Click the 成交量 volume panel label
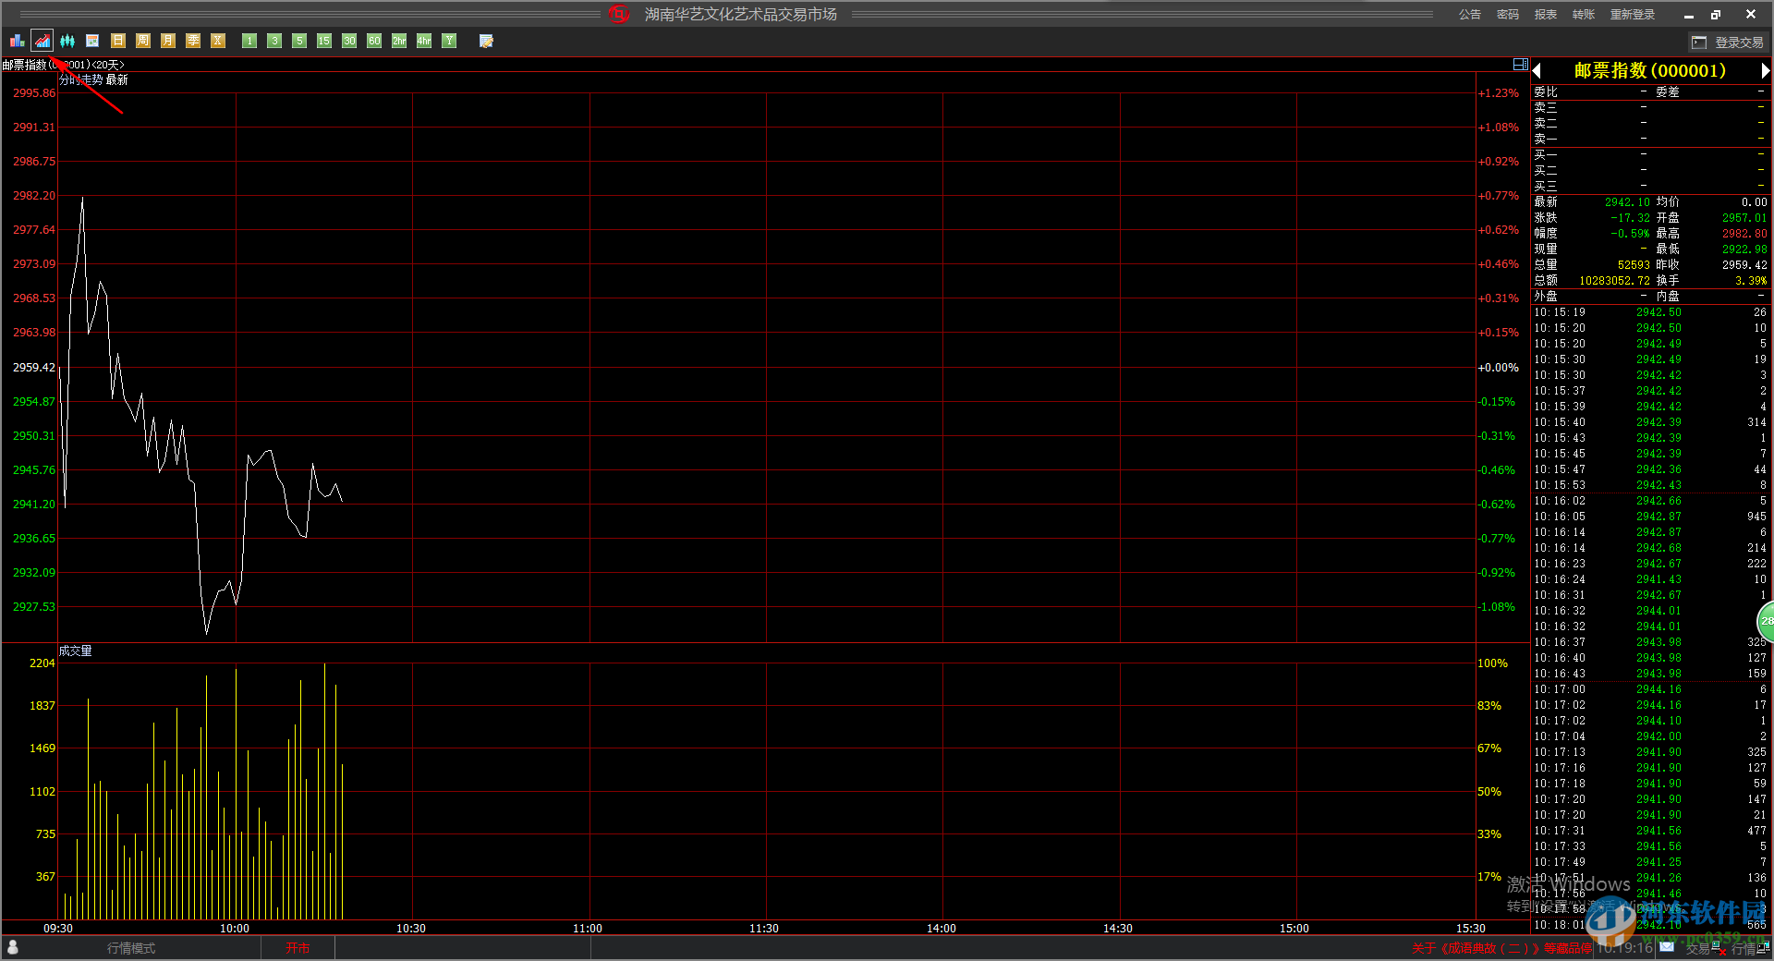 coord(75,651)
